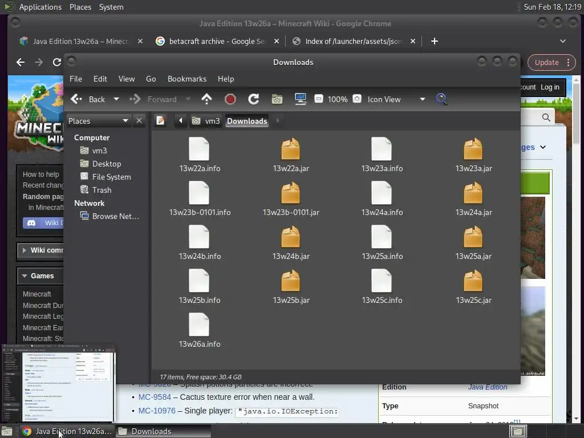Select the 13w24a.jar archive icon
Image resolution: width=584 pixels, height=438 pixels.
(x=473, y=193)
